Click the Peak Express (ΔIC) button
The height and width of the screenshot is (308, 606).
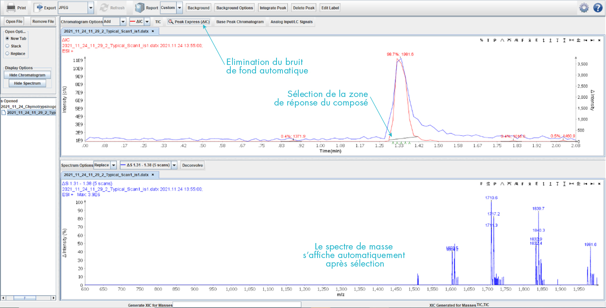pyautogui.click(x=190, y=21)
